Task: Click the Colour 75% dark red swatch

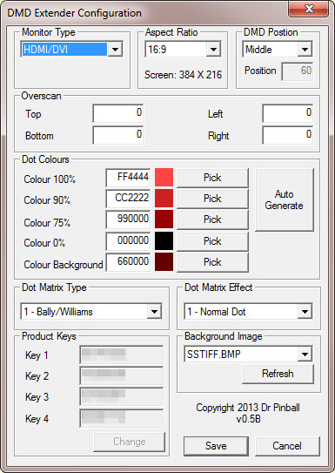Action: pos(164,220)
